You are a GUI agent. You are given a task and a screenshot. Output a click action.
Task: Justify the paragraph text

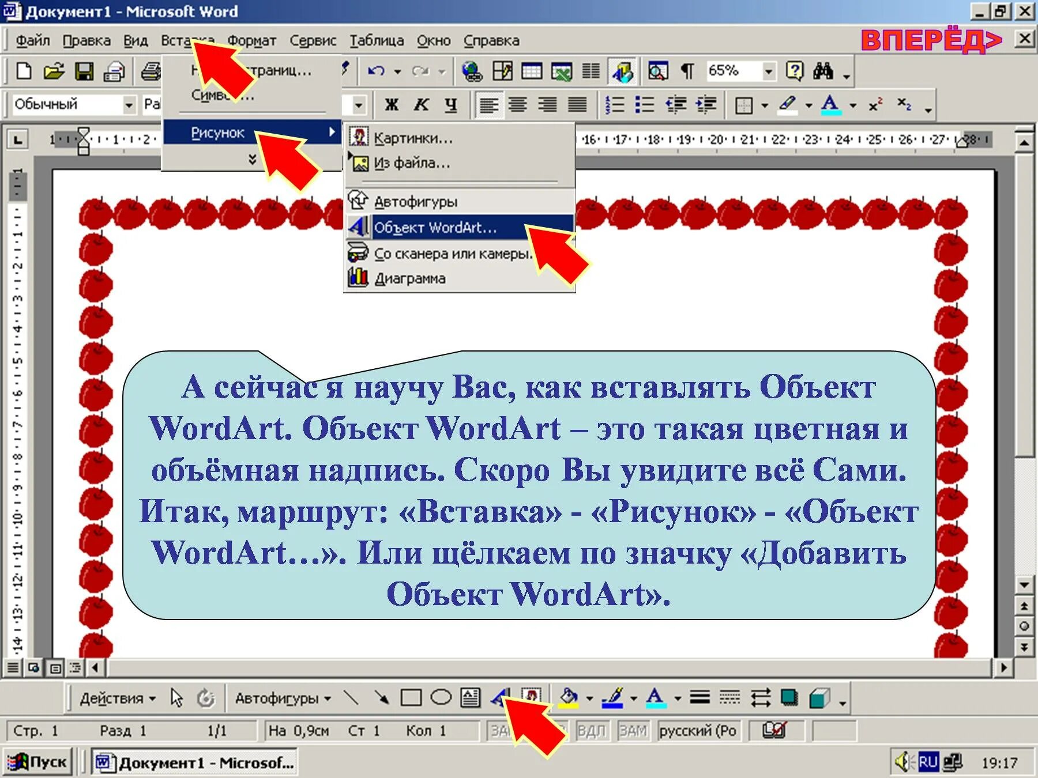pos(577,105)
